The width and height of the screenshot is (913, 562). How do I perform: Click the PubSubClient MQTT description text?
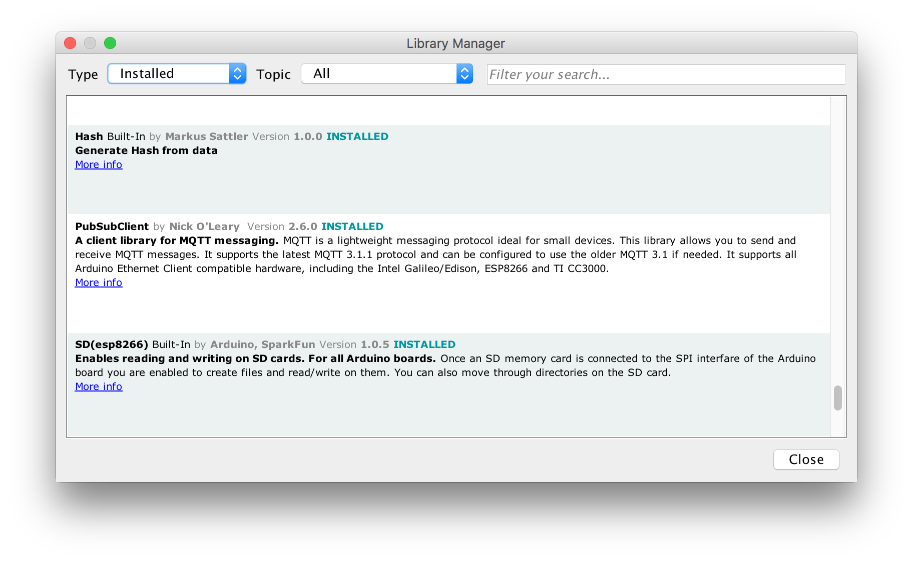(435, 254)
